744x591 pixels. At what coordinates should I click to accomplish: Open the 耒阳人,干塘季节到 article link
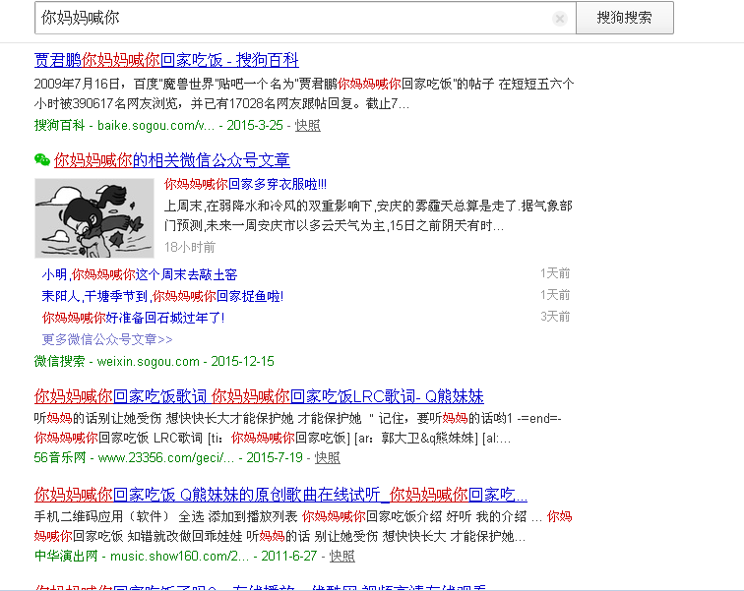click(x=162, y=296)
